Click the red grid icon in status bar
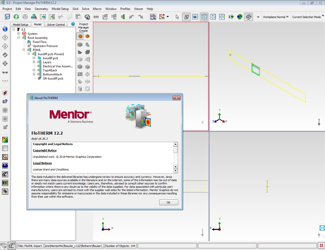This screenshot has height=250, width=325. (x=321, y=245)
